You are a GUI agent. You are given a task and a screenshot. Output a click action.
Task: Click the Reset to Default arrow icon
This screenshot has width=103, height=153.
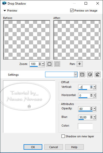pyautogui.click(x=98, y=74)
